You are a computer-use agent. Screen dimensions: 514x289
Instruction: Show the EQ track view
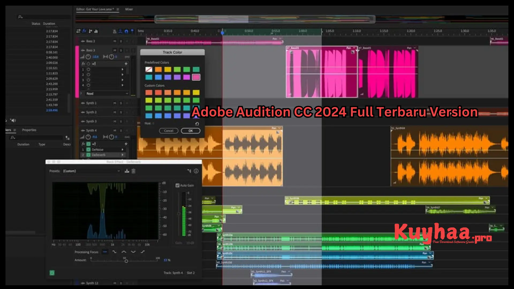(x=96, y=31)
